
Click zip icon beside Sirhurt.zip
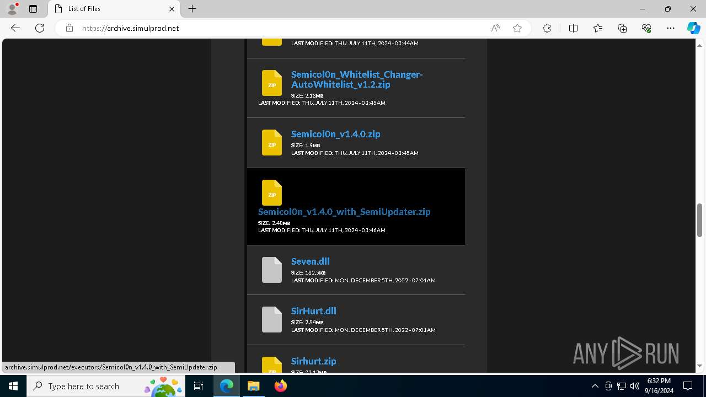coord(272,365)
